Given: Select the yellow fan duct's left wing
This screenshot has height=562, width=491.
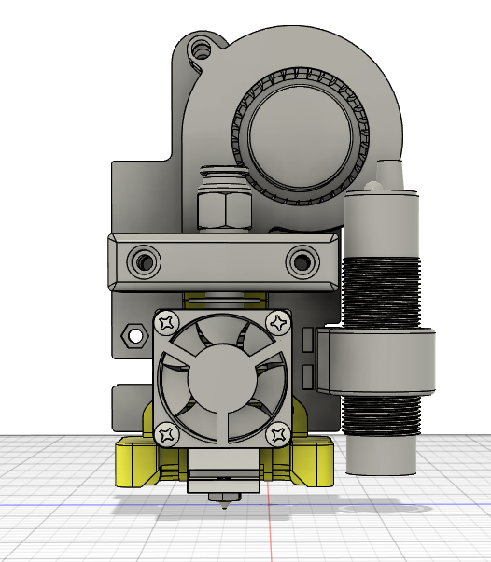Looking at the screenshot, I should pos(137,461).
